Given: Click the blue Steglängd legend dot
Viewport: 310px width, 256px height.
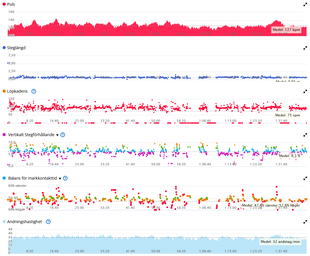Looking at the screenshot, I should pos(4,47).
